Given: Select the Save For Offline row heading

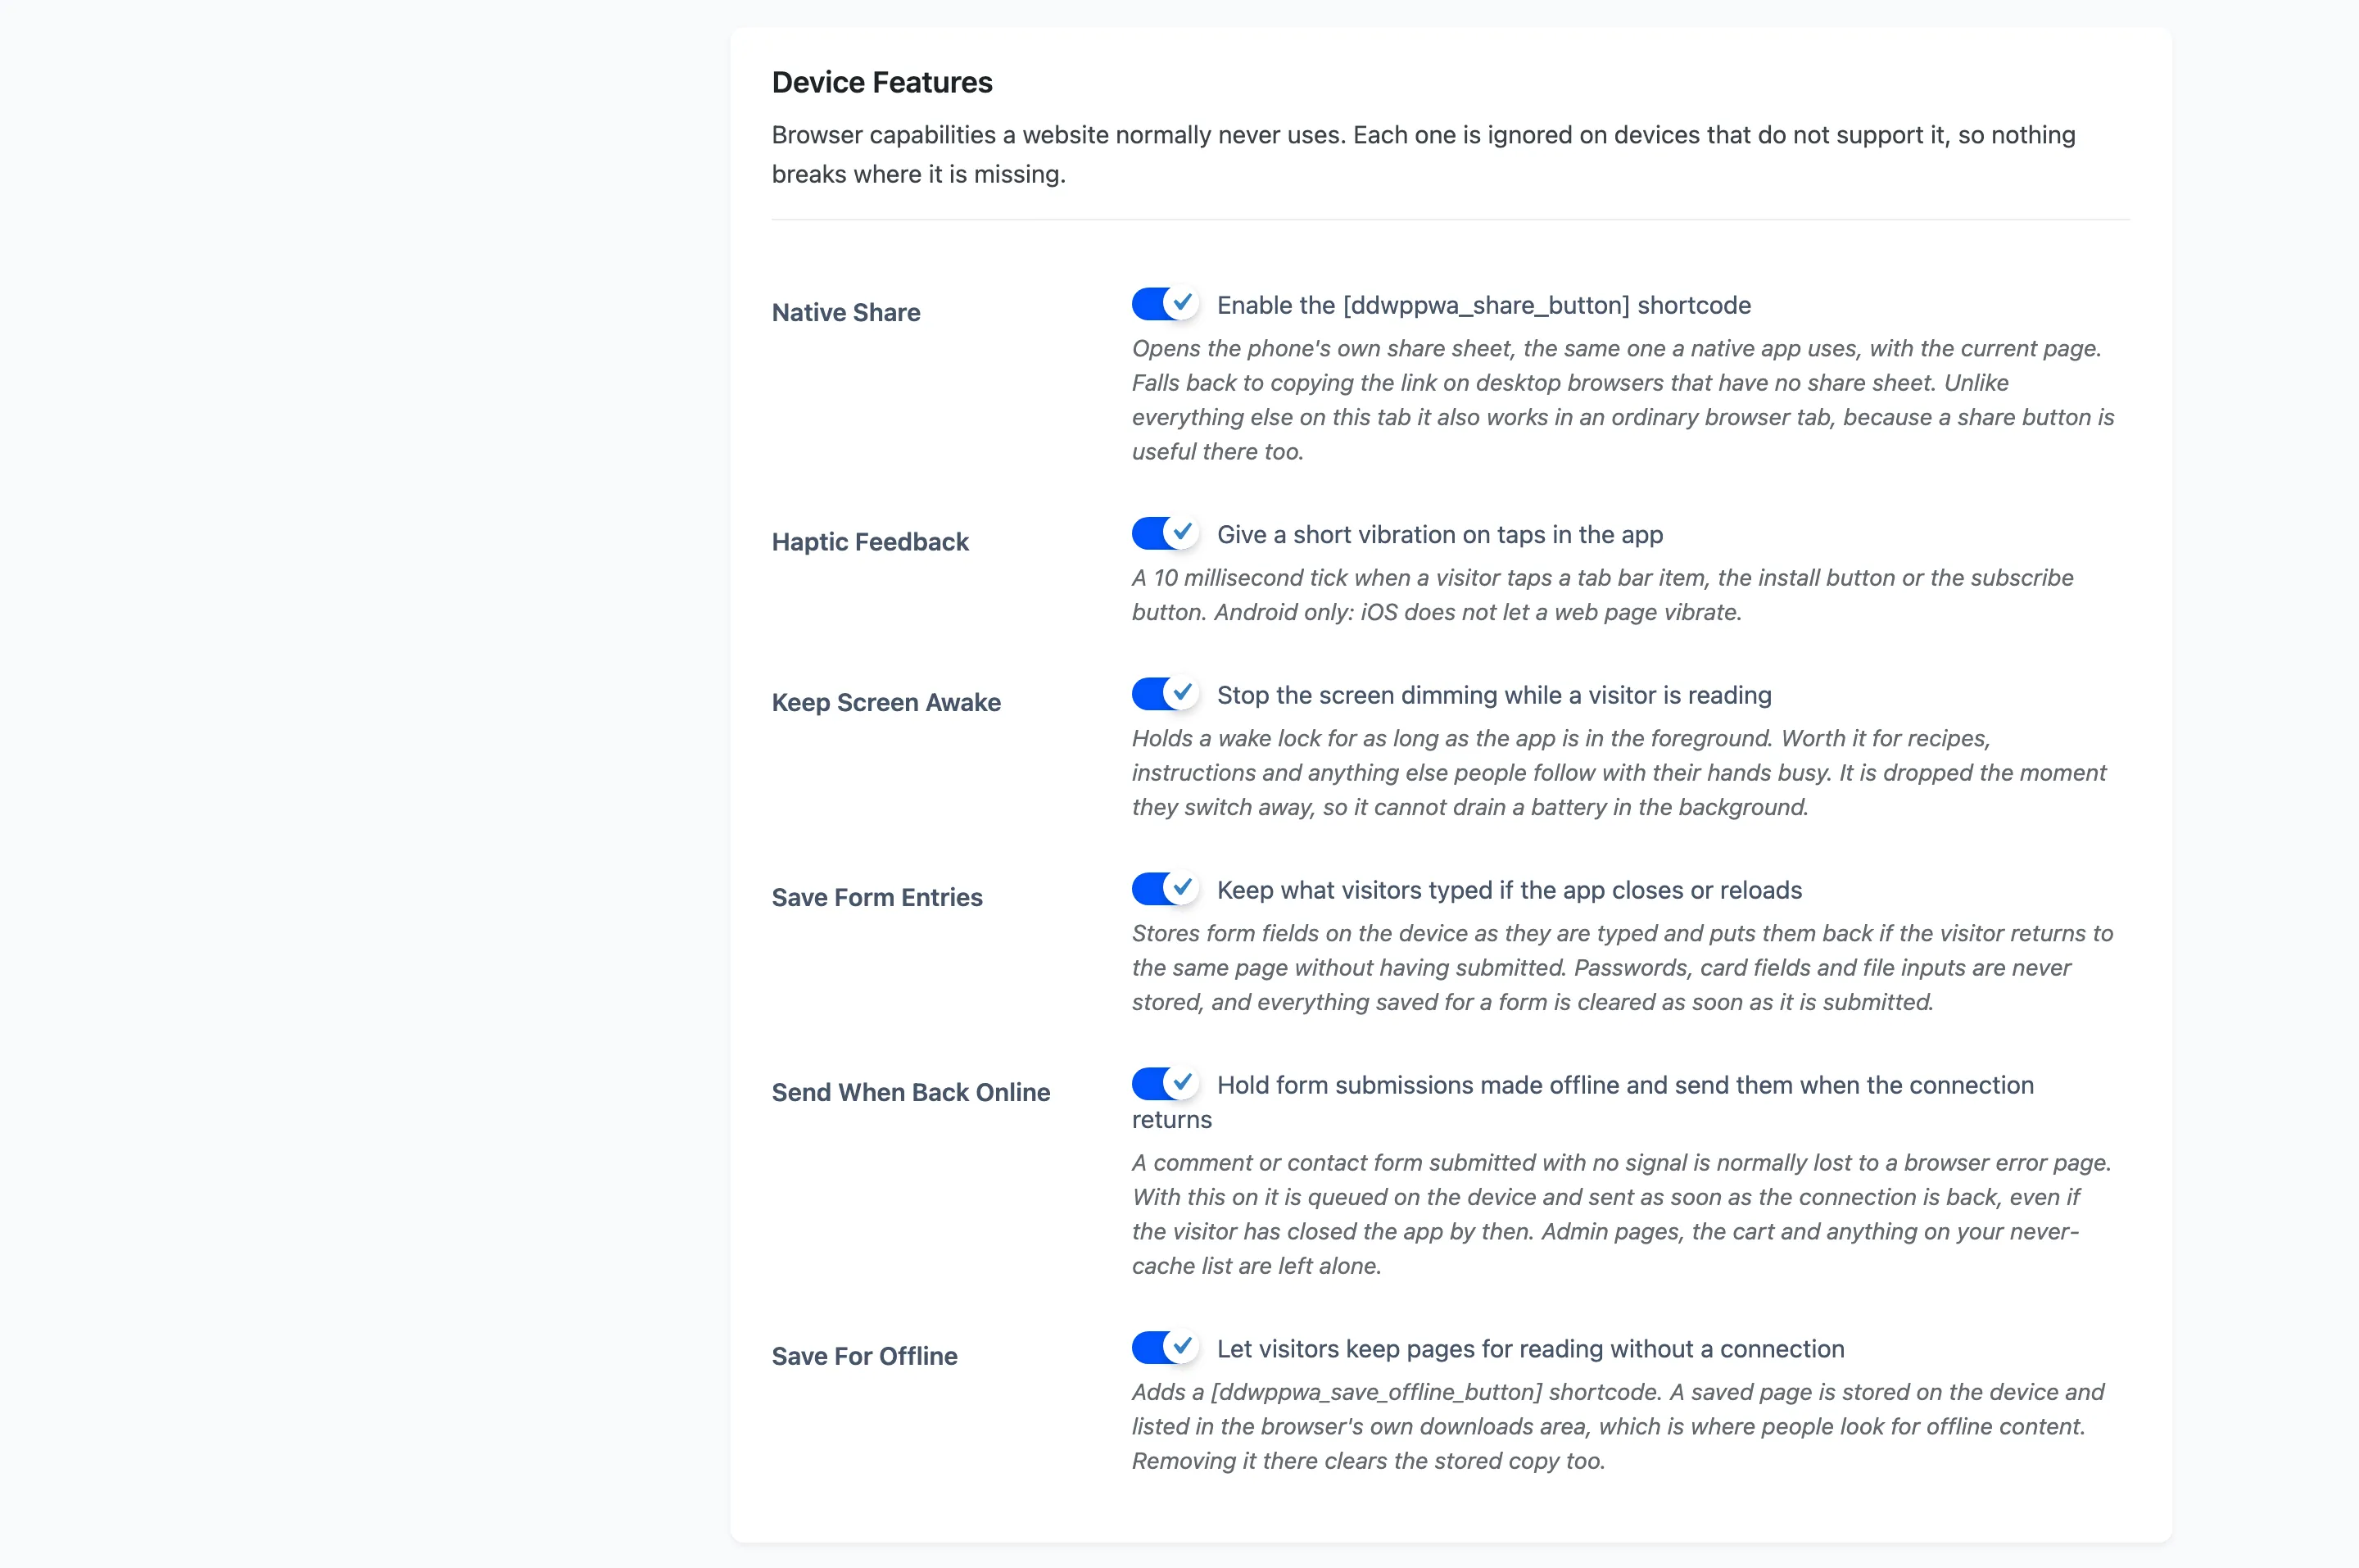Looking at the screenshot, I should point(865,1357).
